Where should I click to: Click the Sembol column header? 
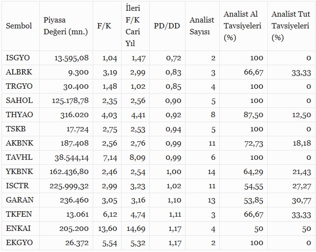click(19, 25)
